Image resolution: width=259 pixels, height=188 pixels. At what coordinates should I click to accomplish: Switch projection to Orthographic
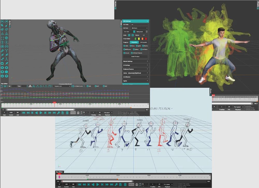143,42
